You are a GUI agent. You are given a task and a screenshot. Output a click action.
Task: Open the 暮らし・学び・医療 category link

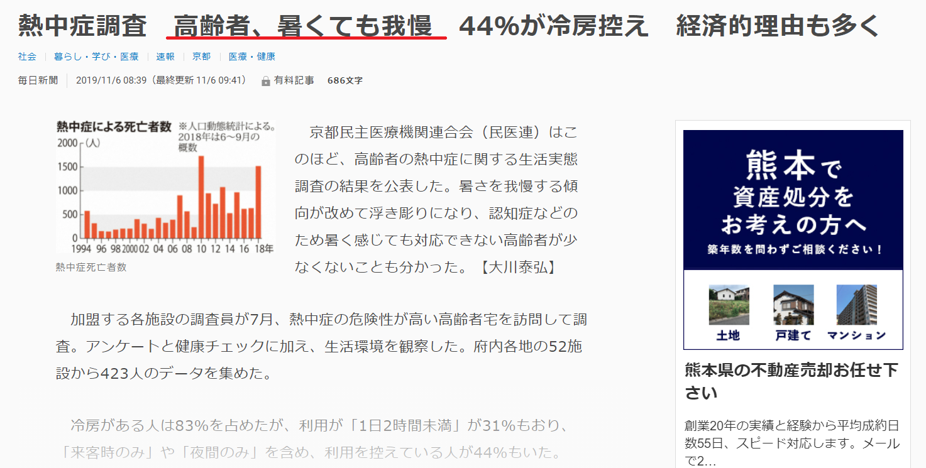point(96,57)
